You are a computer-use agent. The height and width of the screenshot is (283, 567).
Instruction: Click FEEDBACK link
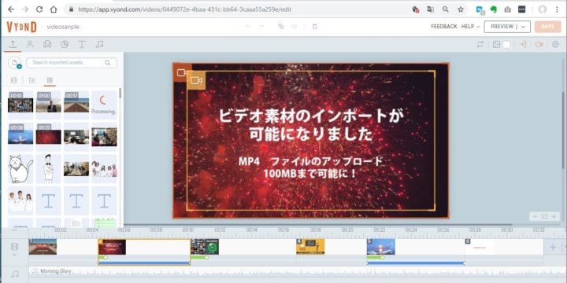pos(444,27)
